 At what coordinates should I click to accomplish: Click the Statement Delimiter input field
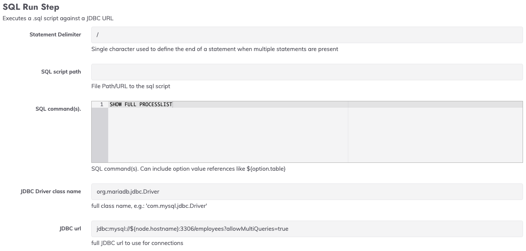(x=307, y=35)
